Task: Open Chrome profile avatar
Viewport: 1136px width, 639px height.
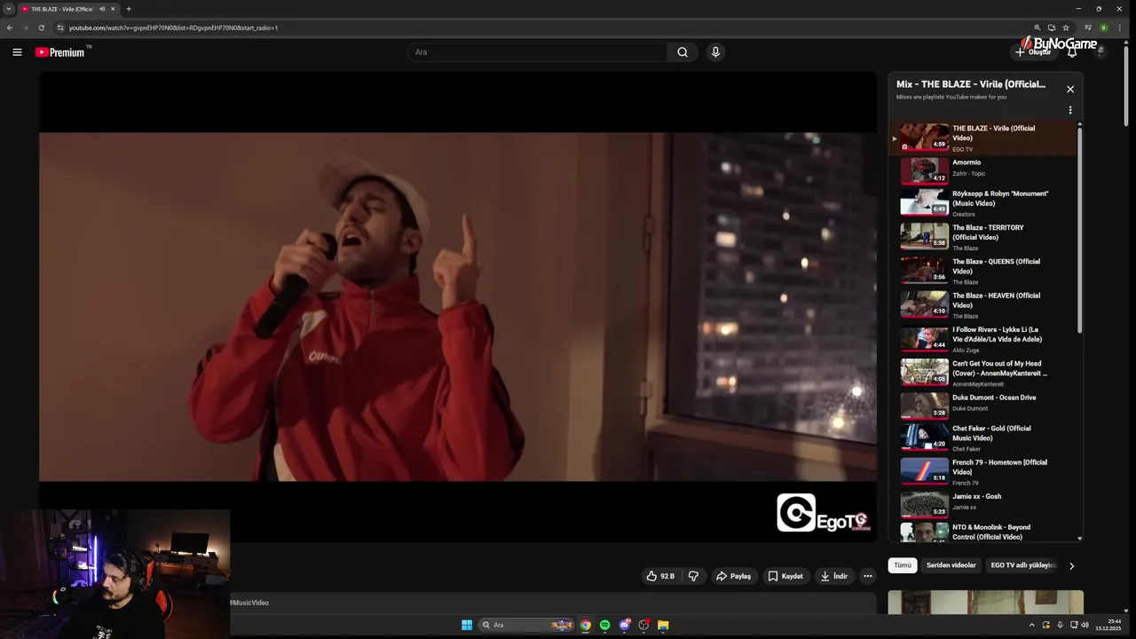Action: pyautogui.click(x=1104, y=28)
